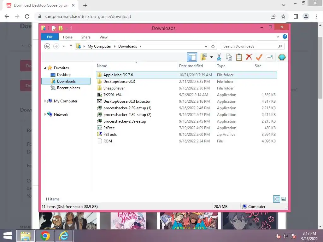The height and width of the screenshot is (242, 323).
Task: Open Chrome three-dot menu
Action: coord(316,16)
